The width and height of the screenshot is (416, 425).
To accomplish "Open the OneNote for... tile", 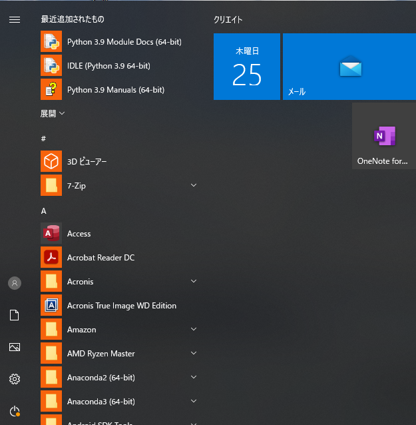I will pyautogui.click(x=384, y=136).
